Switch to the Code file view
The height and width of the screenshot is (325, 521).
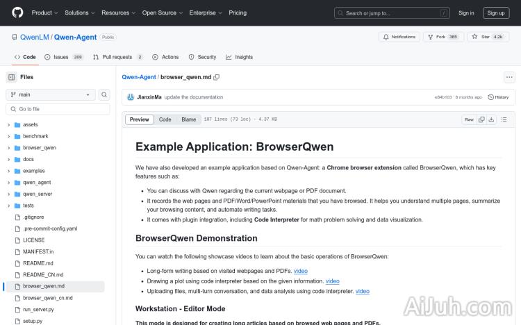(165, 119)
